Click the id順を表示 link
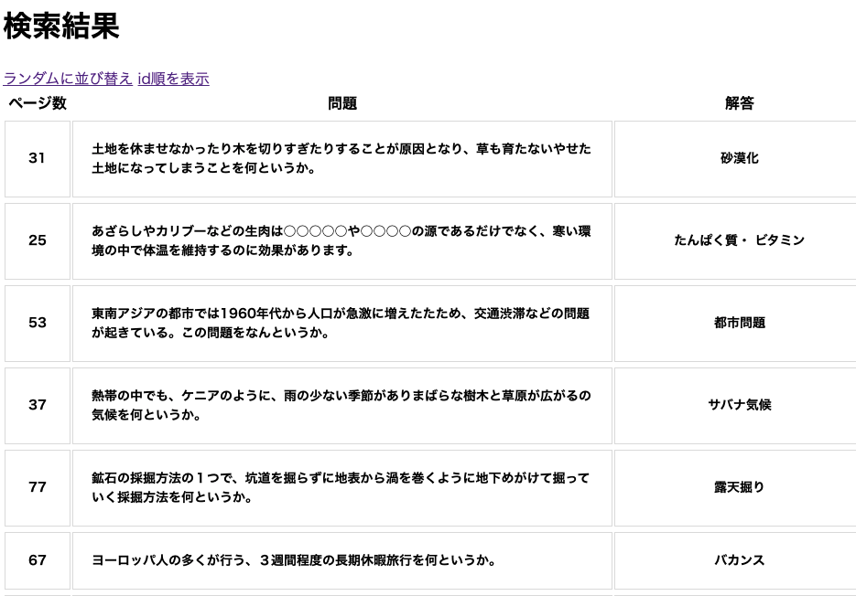The height and width of the screenshot is (596, 856). pos(173,79)
